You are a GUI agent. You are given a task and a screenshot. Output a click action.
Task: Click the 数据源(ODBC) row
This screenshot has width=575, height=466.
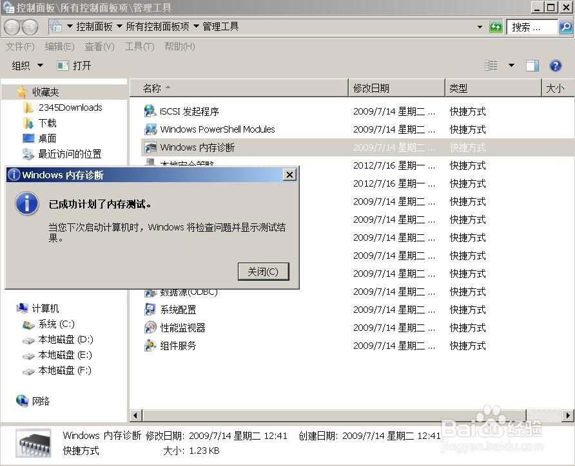[x=358, y=292]
